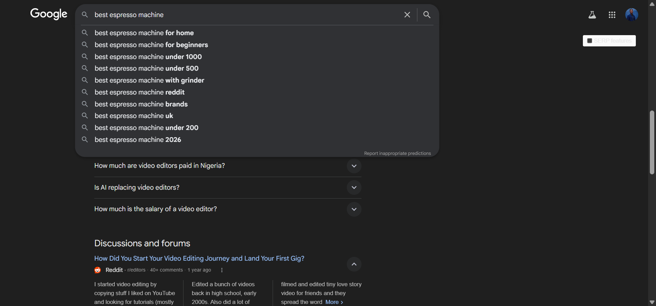The width and height of the screenshot is (656, 306).
Task: Toggle the SERP features checkbox
Action: [x=589, y=41]
